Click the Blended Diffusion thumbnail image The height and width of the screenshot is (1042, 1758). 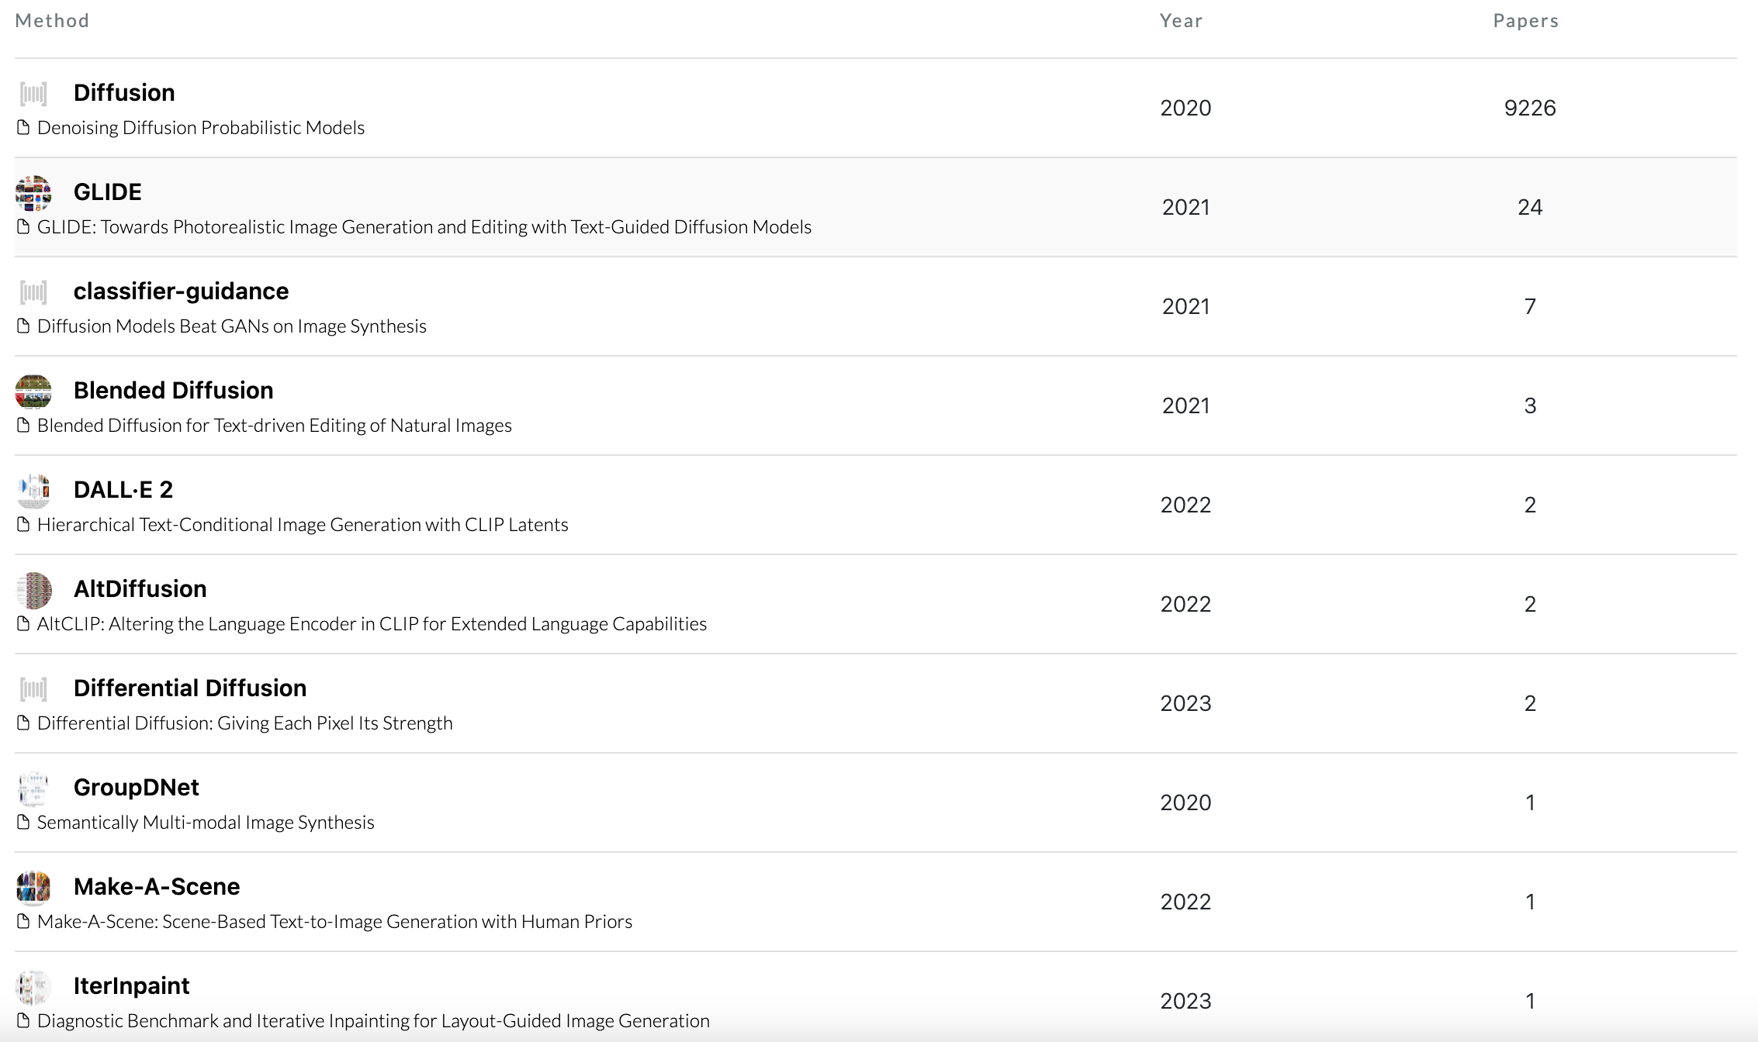(x=33, y=392)
